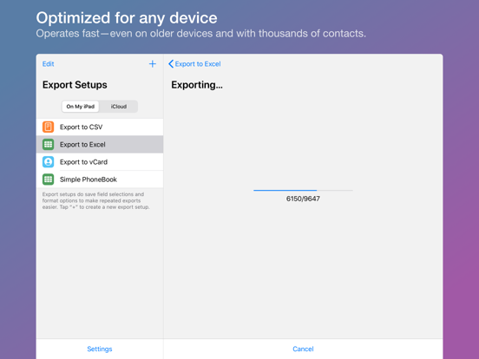479x359 pixels.
Task: Click the 6150/9647 progress count
Action: (303, 199)
